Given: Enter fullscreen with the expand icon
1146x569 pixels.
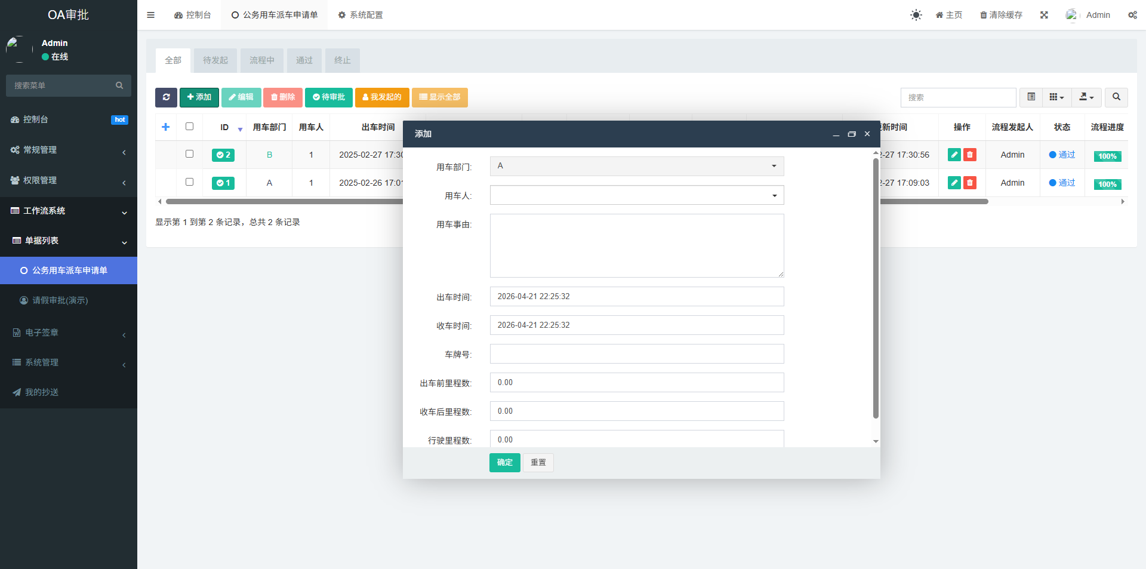Looking at the screenshot, I should (x=1044, y=15).
